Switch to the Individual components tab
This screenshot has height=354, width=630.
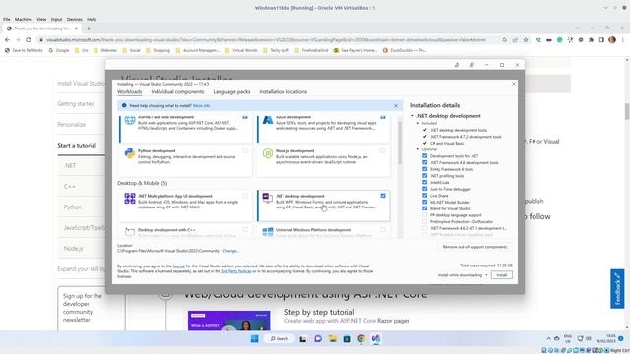tap(177, 91)
